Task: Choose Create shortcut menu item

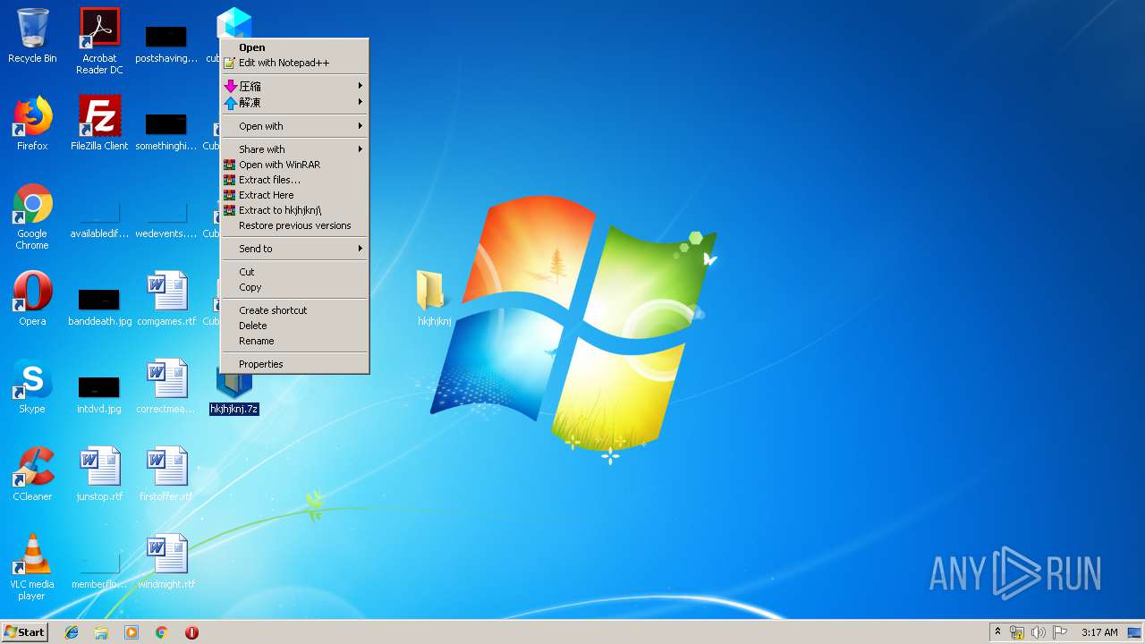Action: point(295,310)
